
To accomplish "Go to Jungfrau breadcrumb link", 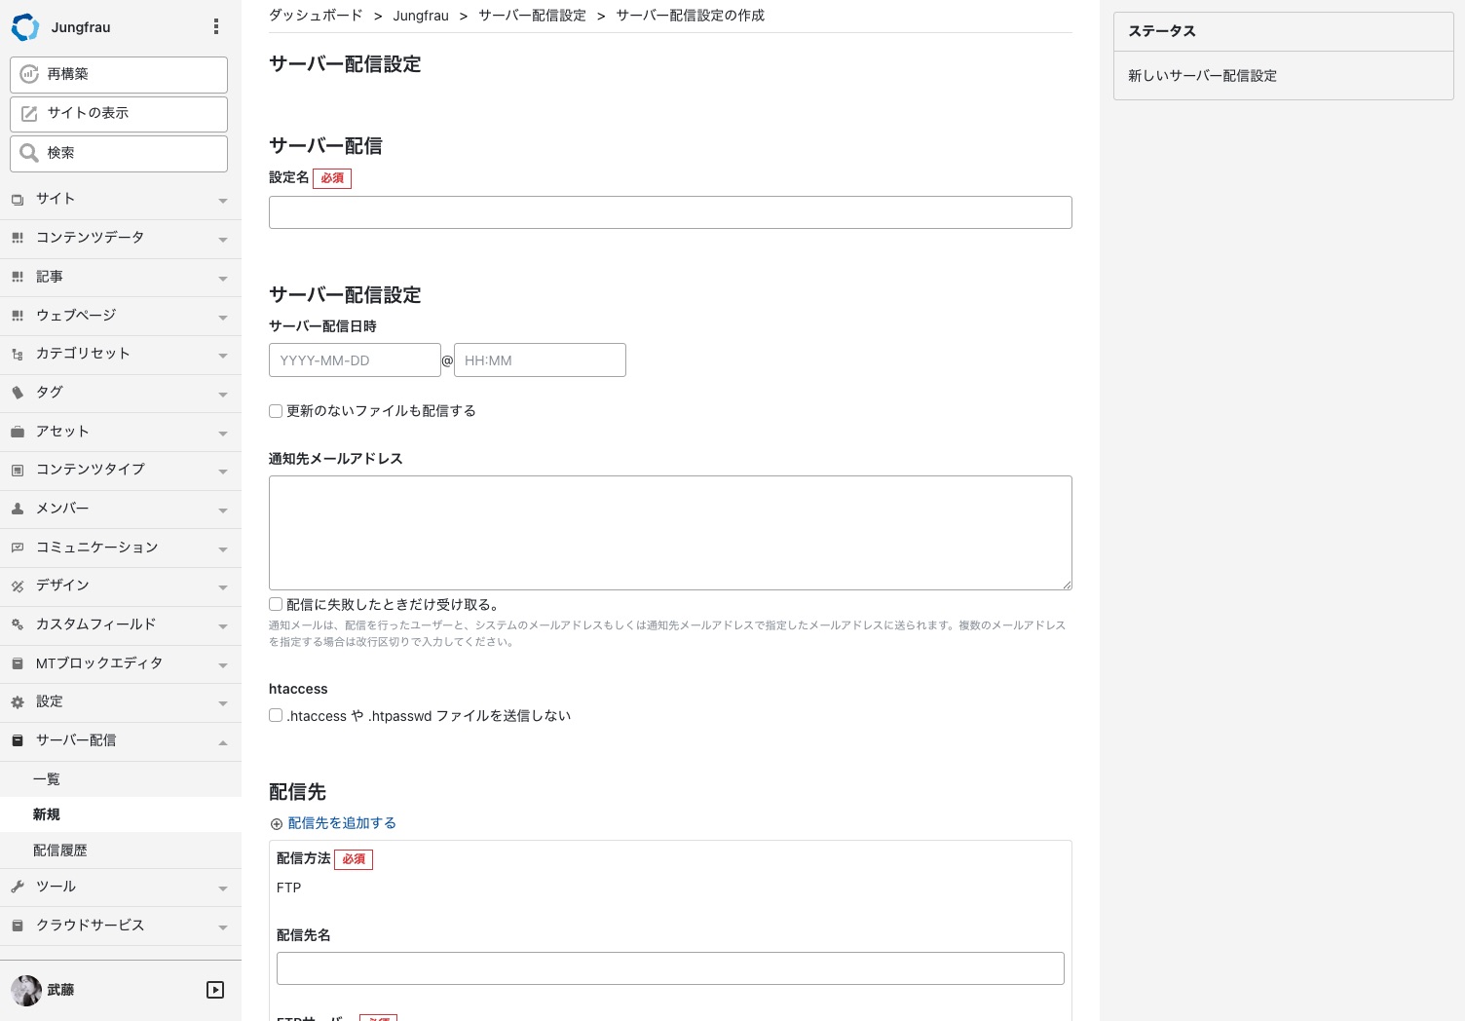I will tap(421, 16).
